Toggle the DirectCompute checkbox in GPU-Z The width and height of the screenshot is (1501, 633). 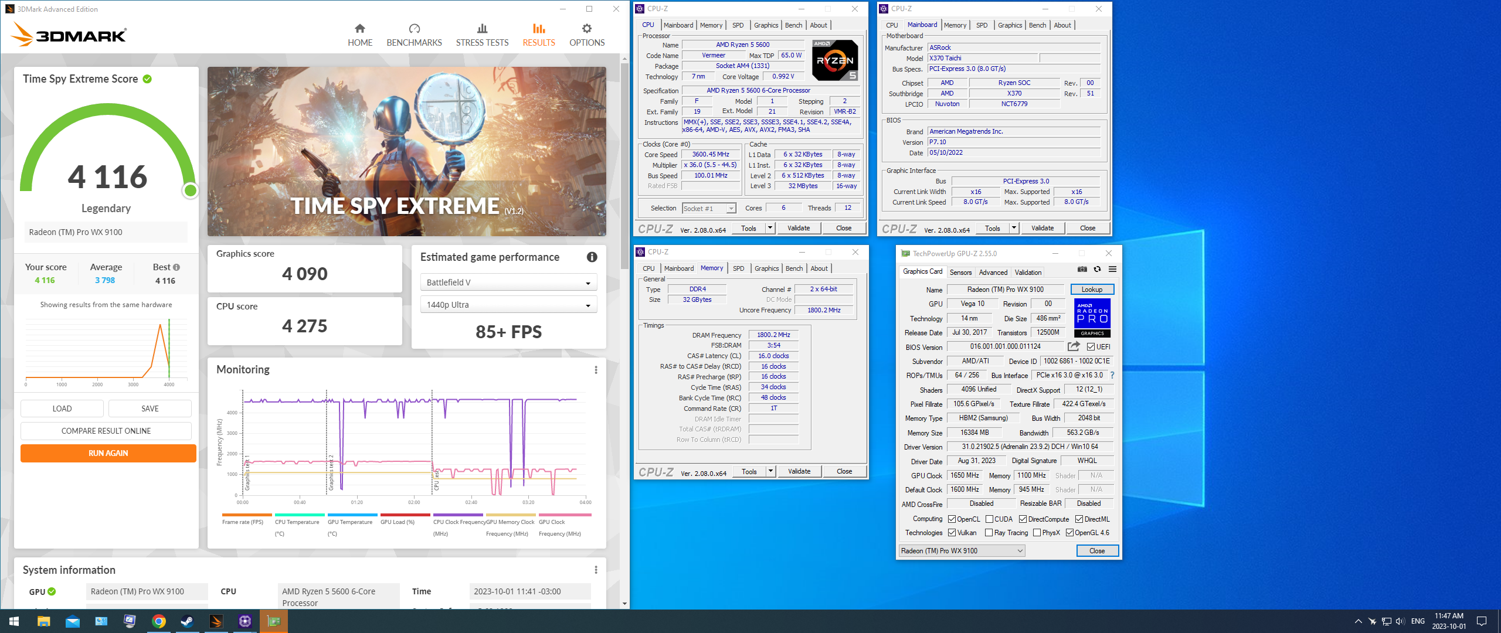[x=1023, y=519]
